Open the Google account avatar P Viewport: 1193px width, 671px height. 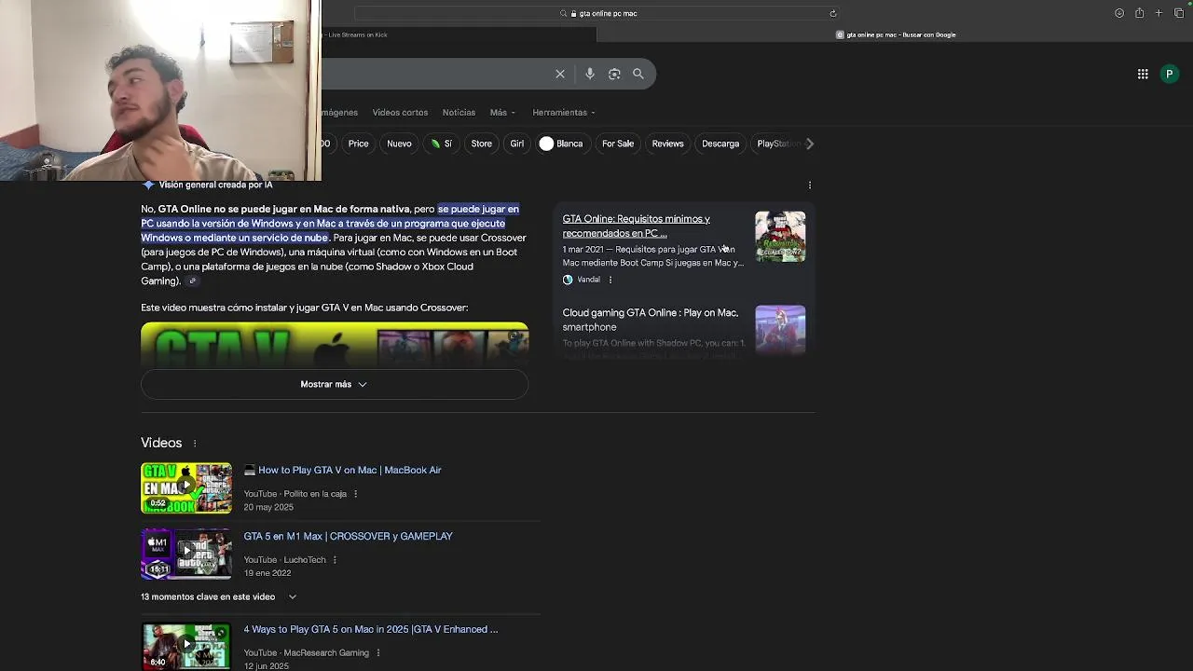(1170, 75)
